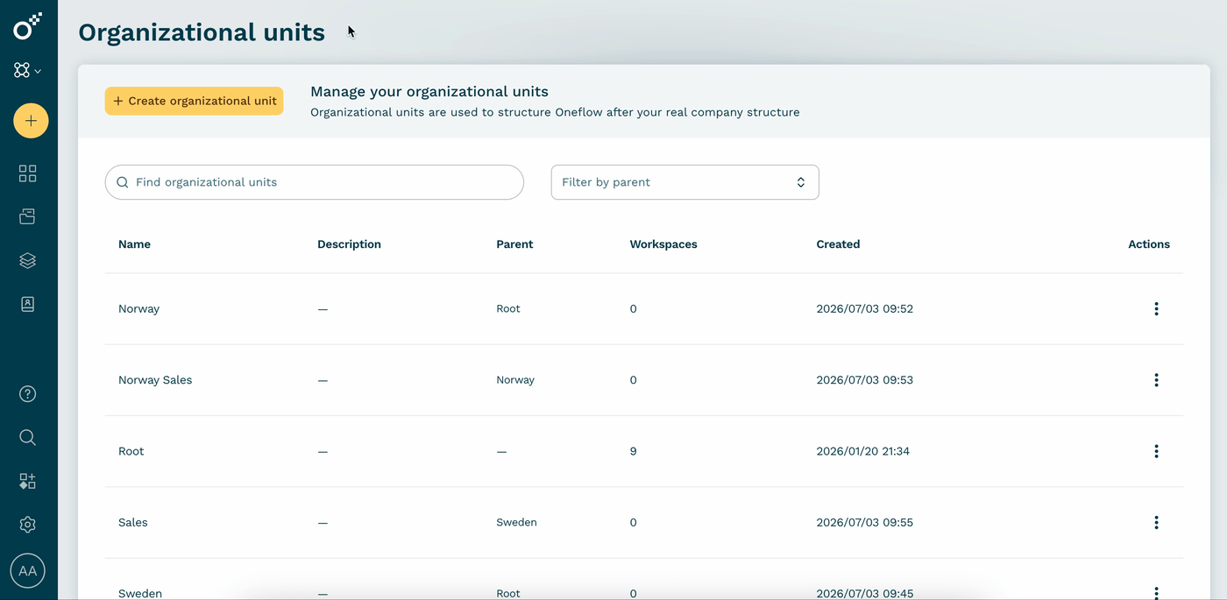Click Create organizational unit button
Viewport: 1227px width, 600px height.
(x=194, y=101)
